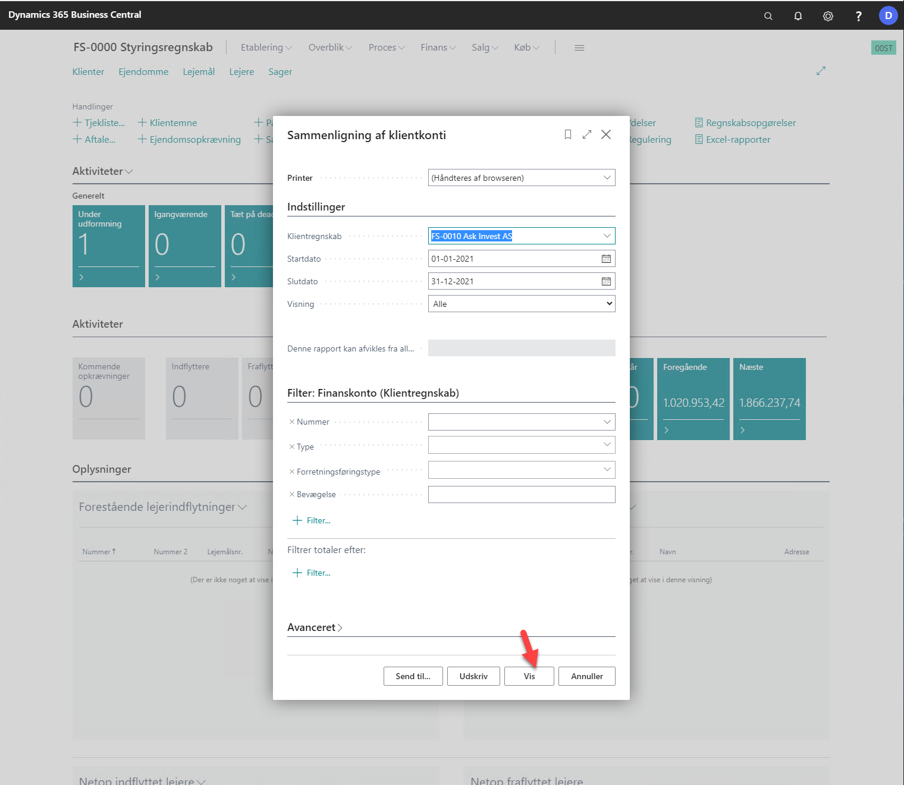This screenshot has width=904, height=785.
Task: Open the Proces menu
Action: click(387, 48)
